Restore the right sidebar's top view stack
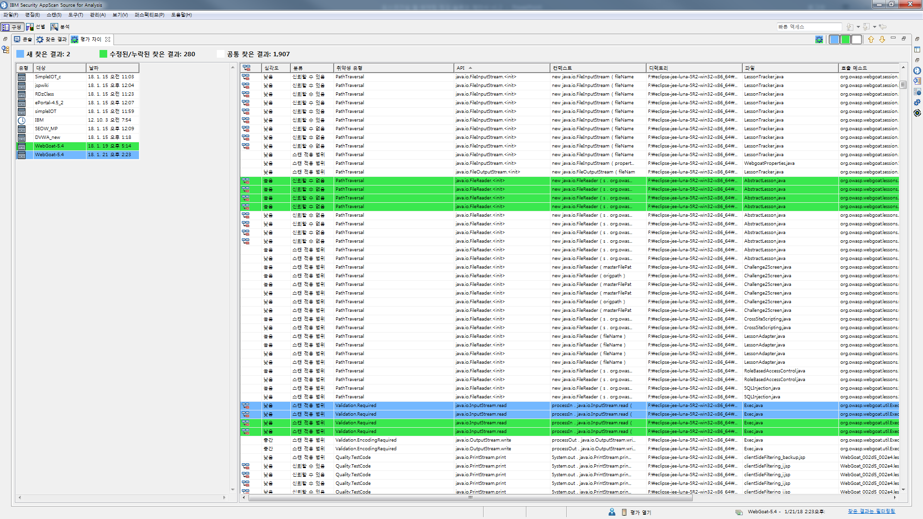Image resolution: width=923 pixels, height=519 pixels. coord(917,39)
